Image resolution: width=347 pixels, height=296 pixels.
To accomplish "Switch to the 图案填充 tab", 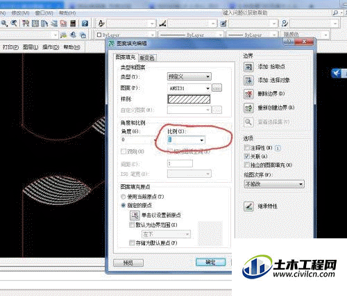I will [126, 57].
